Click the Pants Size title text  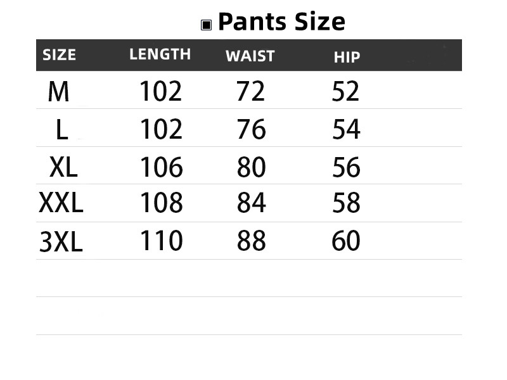pyautogui.click(x=281, y=22)
